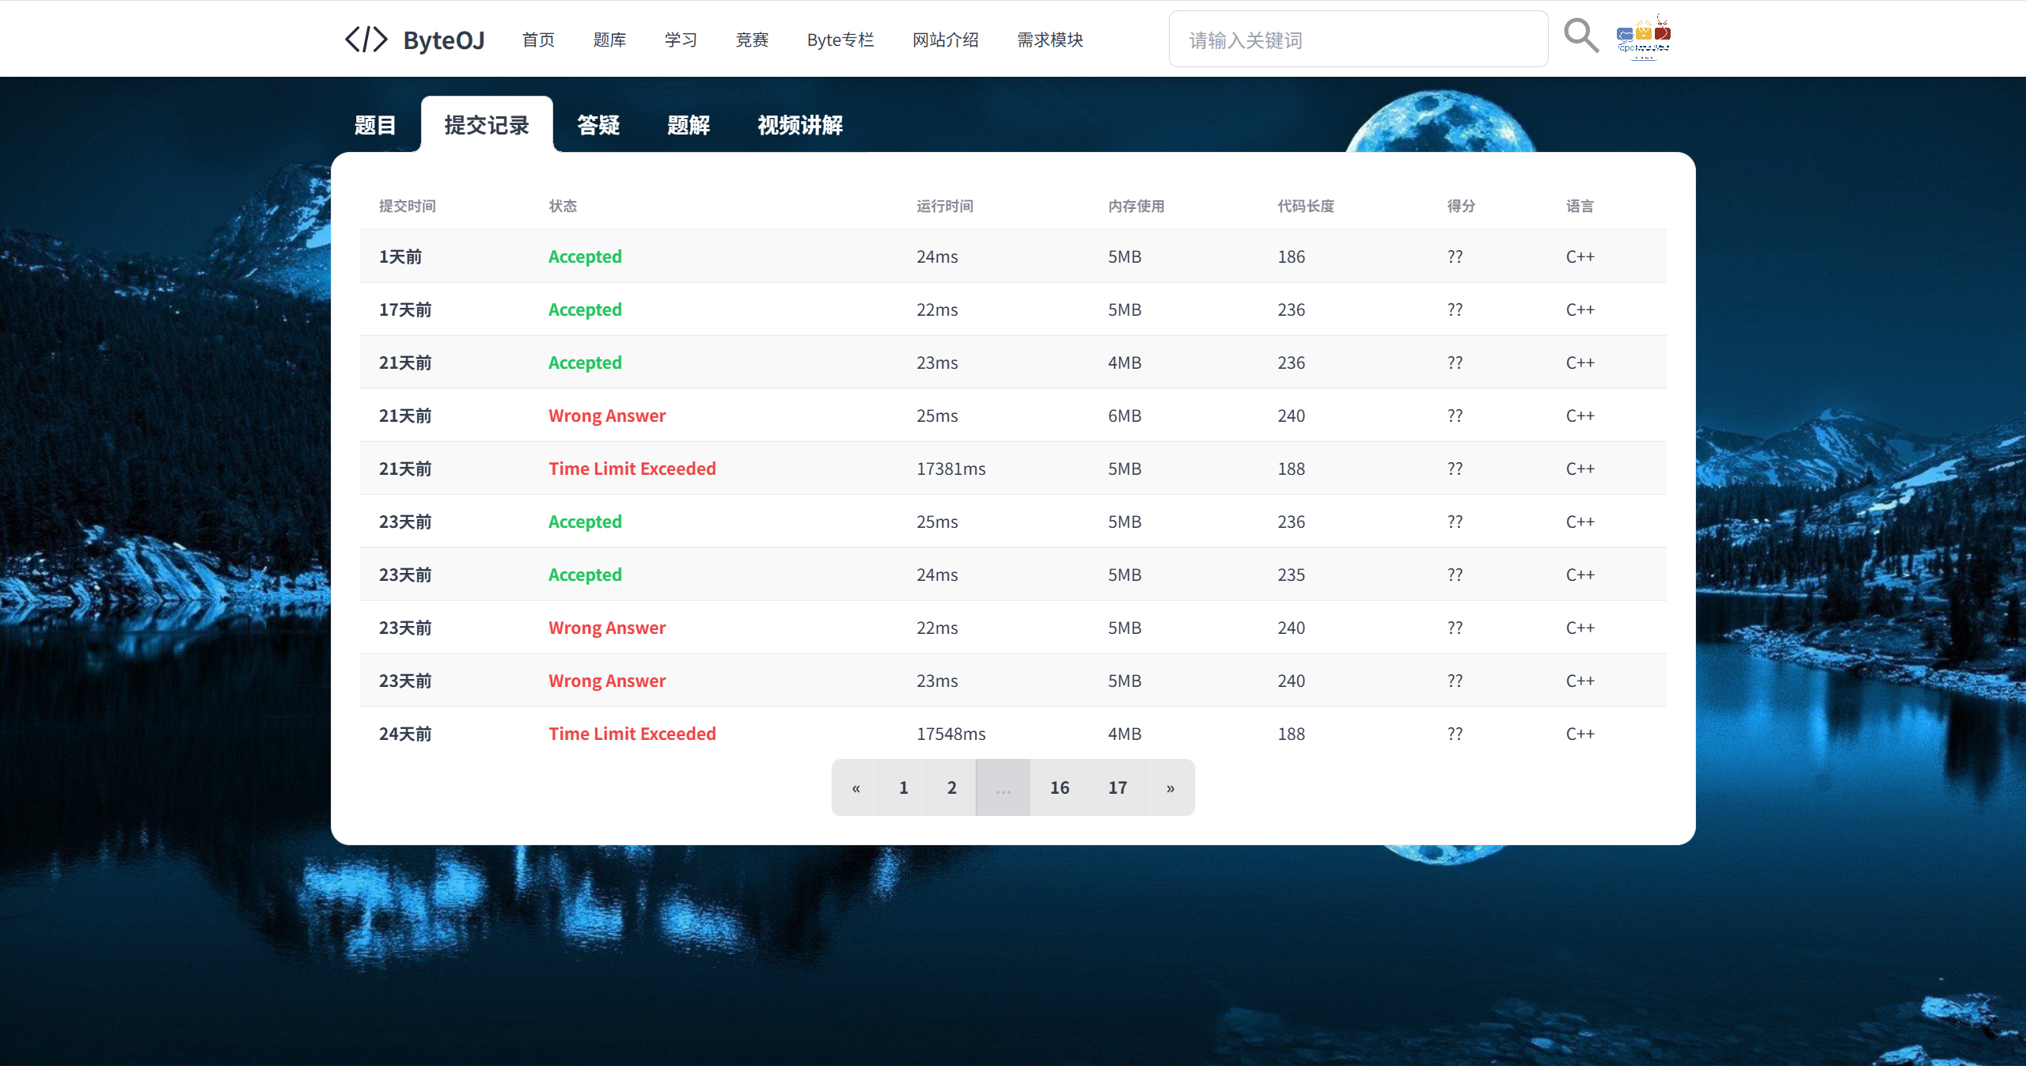Screen dimensions: 2026x1066
Task: Open the 21天前 Wrong Answer submission
Action: [x=606, y=415]
